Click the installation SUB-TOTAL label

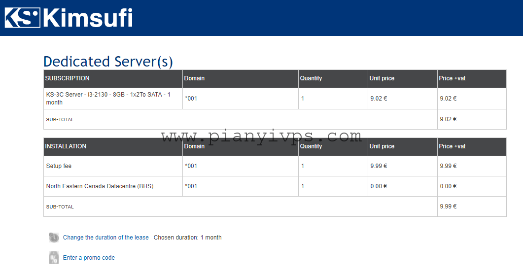(60, 206)
